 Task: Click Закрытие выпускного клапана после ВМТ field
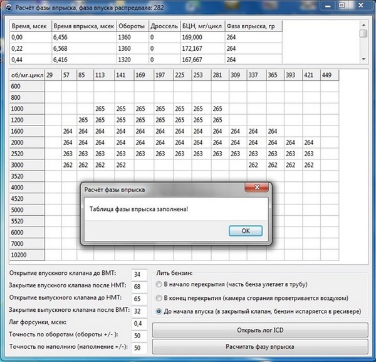coord(139,311)
